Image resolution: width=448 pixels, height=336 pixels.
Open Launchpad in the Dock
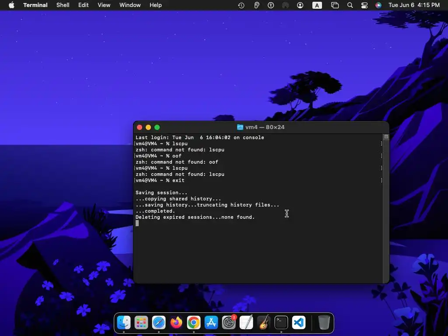click(141, 323)
